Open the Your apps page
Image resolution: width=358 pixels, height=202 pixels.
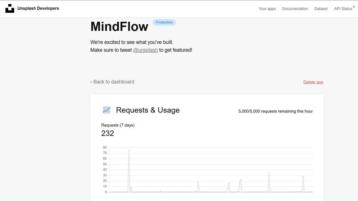tap(267, 9)
